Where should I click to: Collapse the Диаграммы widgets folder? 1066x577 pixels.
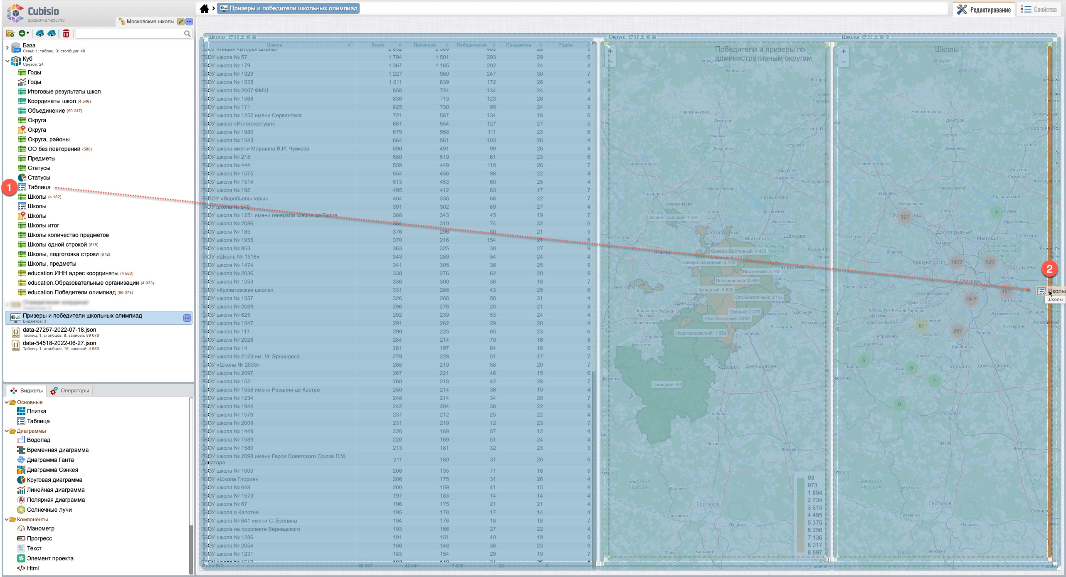click(x=7, y=431)
